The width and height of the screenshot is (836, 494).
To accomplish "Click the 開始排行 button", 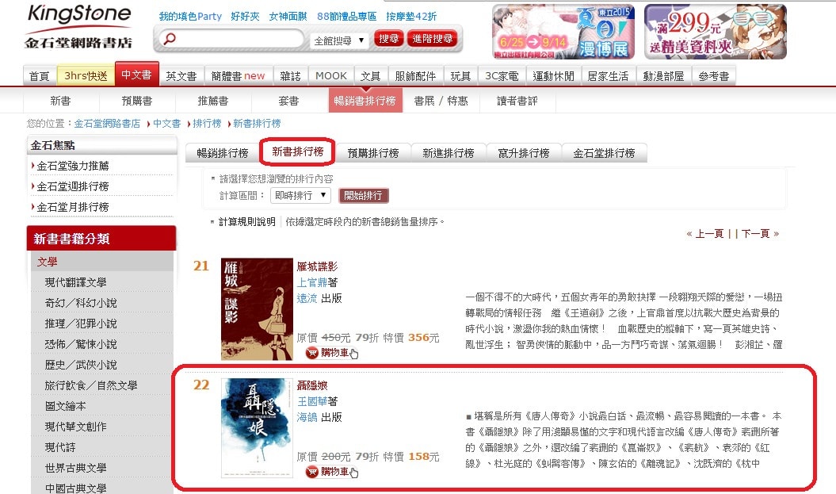I will [364, 196].
